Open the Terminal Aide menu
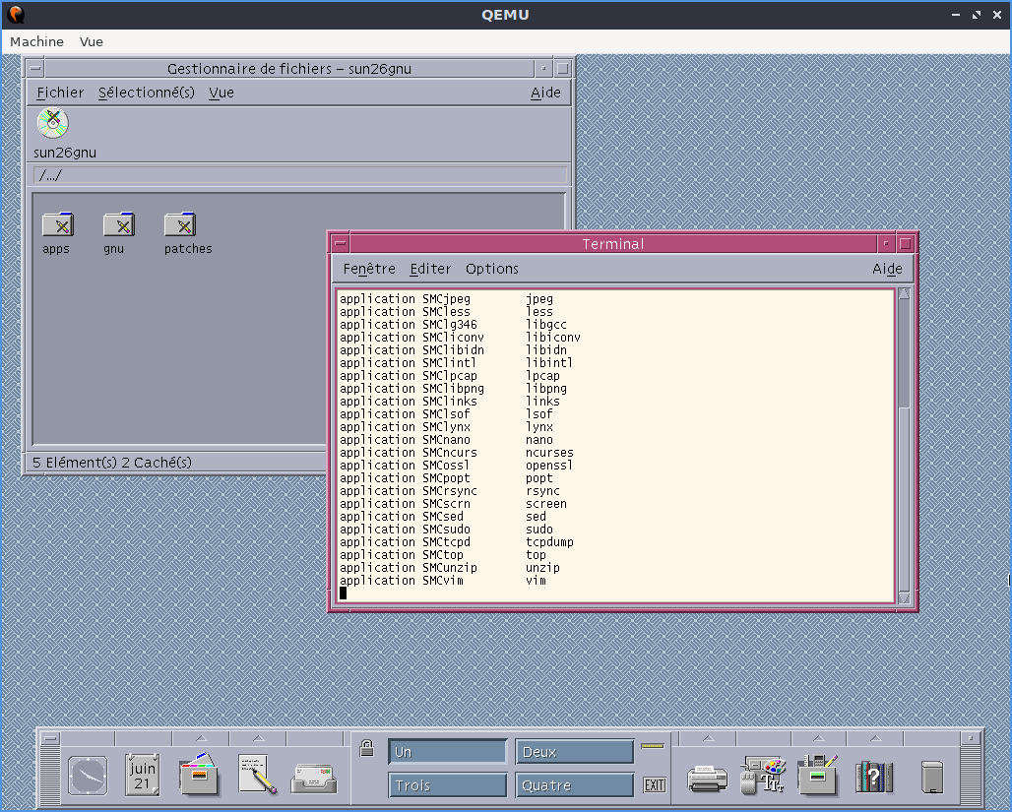 click(887, 269)
